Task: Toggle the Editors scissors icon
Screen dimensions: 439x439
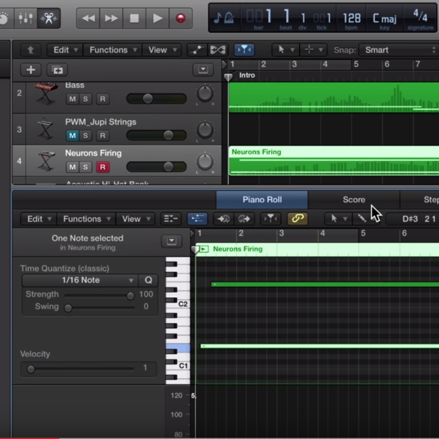Action: pyautogui.click(x=49, y=18)
